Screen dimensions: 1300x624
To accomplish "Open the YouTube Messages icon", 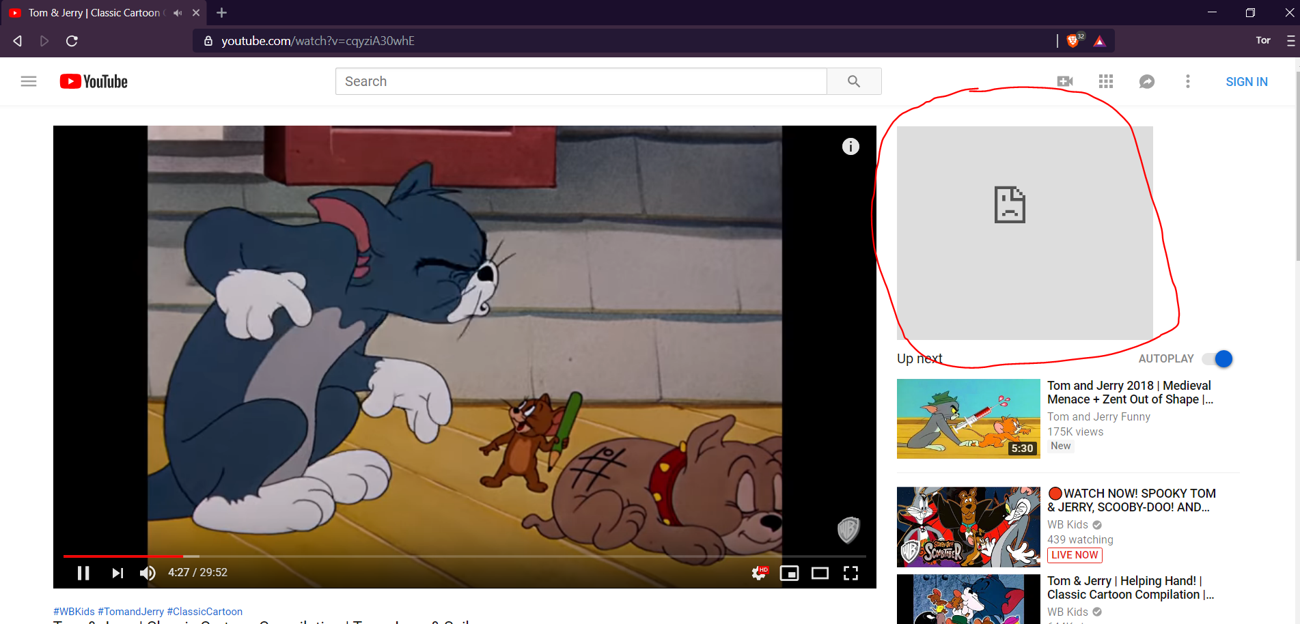I will pyautogui.click(x=1146, y=81).
